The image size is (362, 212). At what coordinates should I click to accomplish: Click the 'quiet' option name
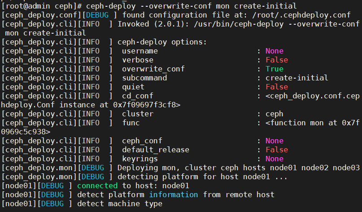point(133,87)
